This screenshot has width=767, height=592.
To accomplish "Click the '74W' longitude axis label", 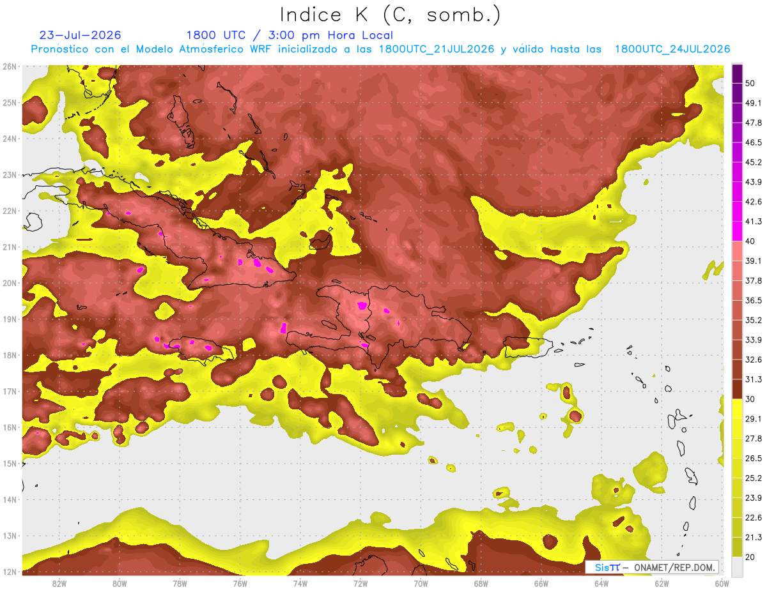I will 300,583.
